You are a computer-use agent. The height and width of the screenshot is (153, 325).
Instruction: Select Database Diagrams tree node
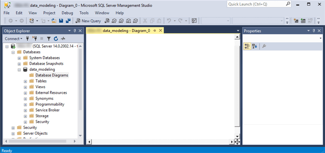pos(52,75)
